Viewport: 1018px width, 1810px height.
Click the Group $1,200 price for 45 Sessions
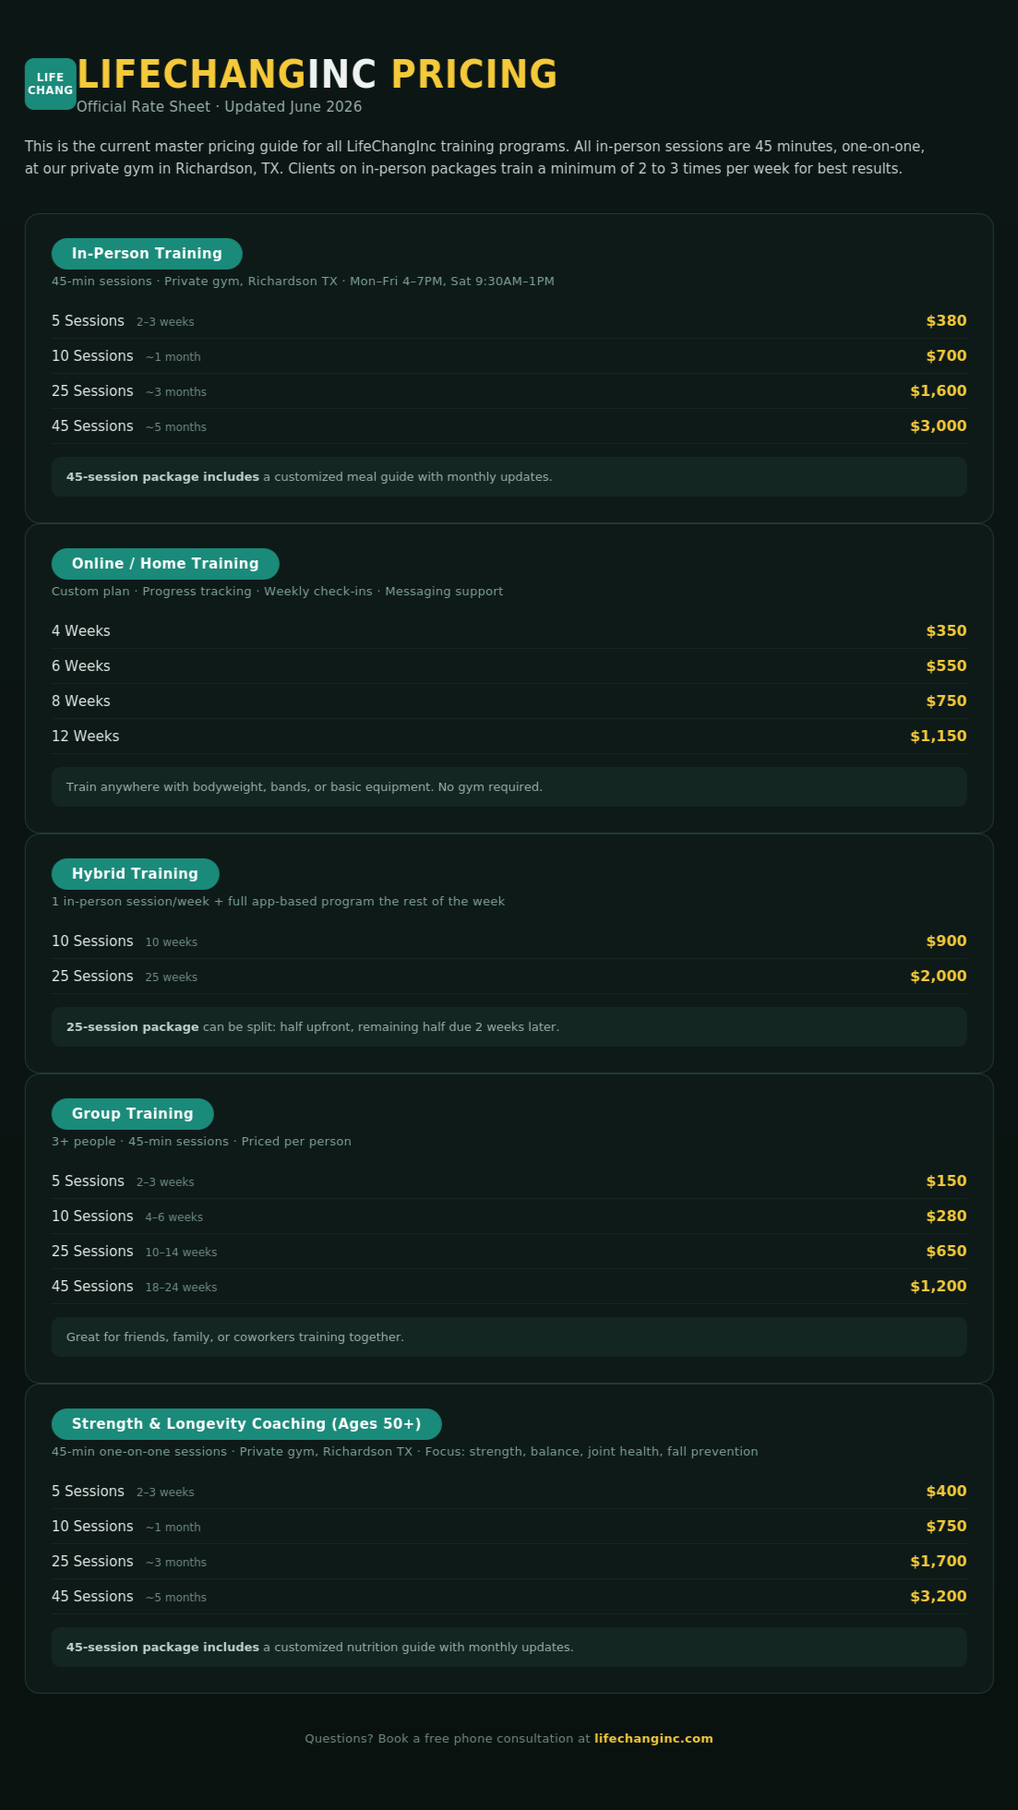(x=938, y=1287)
